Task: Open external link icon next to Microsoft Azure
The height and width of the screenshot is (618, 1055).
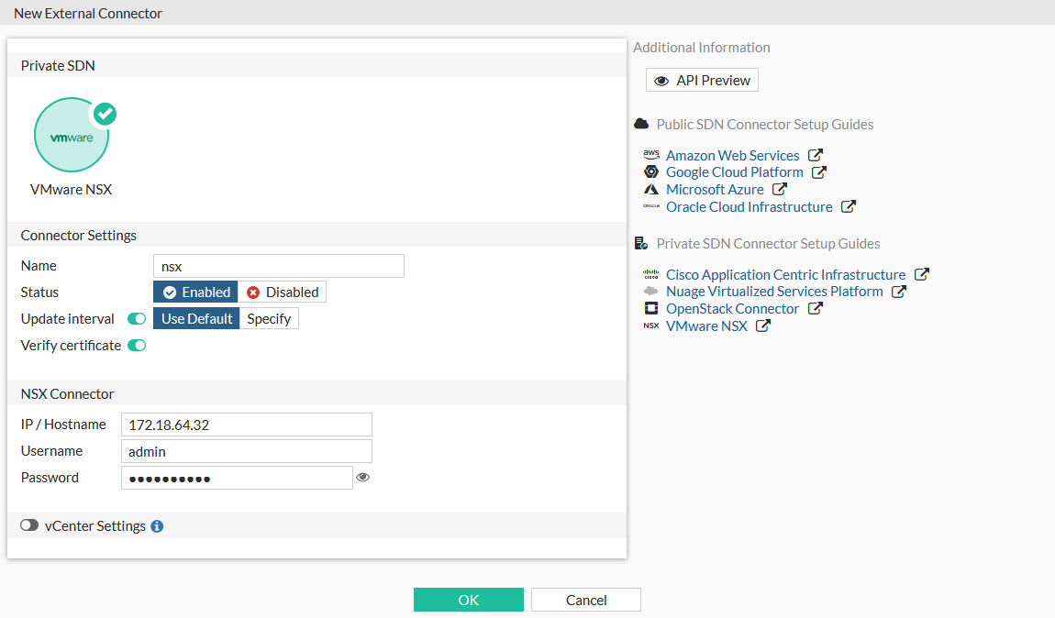Action: point(780,189)
